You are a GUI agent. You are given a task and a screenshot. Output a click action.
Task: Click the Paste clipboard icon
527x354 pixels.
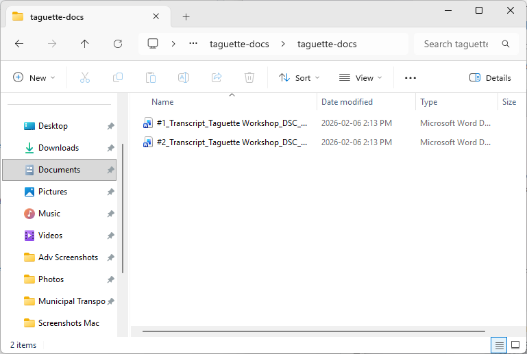[151, 78]
